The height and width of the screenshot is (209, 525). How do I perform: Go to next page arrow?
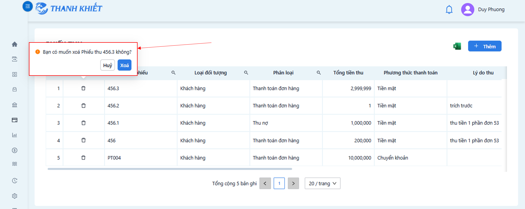[x=293, y=183]
